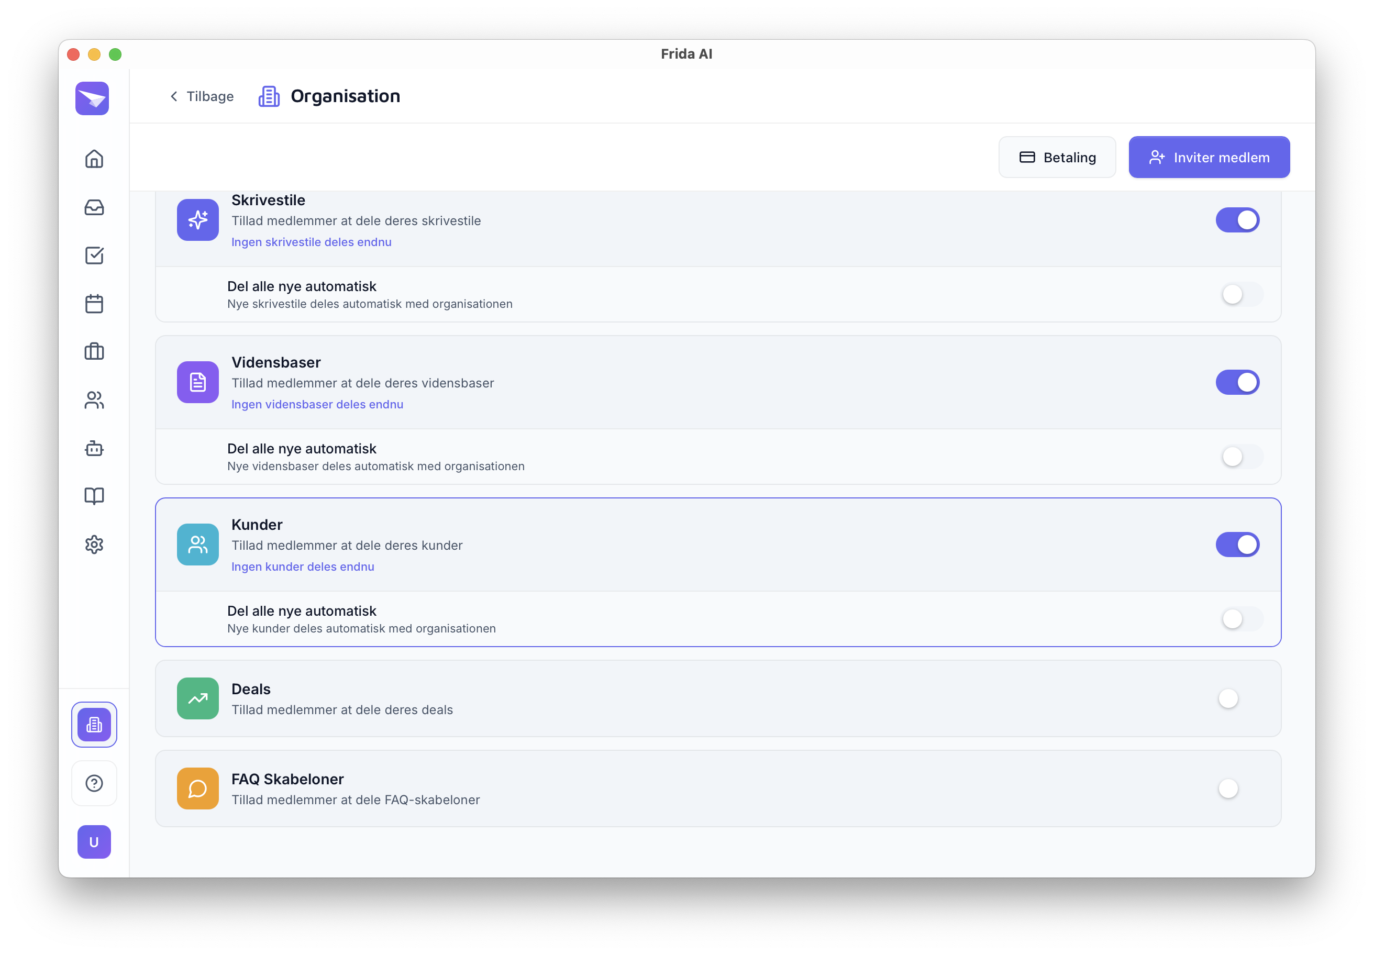Open the Inbox tray icon
This screenshot has height=955, width=1374.
click(x=94, y=208)
